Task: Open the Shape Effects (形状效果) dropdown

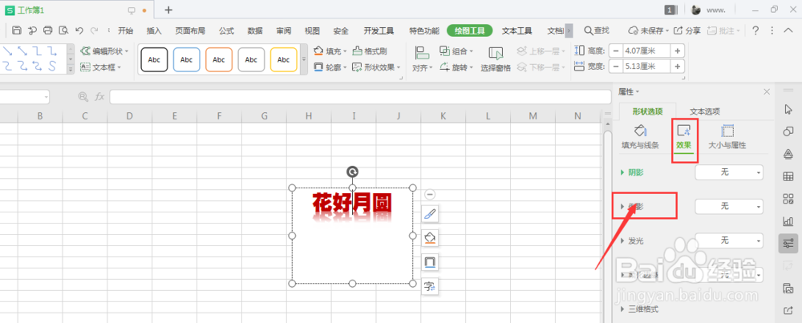Action: pos(376,67)
